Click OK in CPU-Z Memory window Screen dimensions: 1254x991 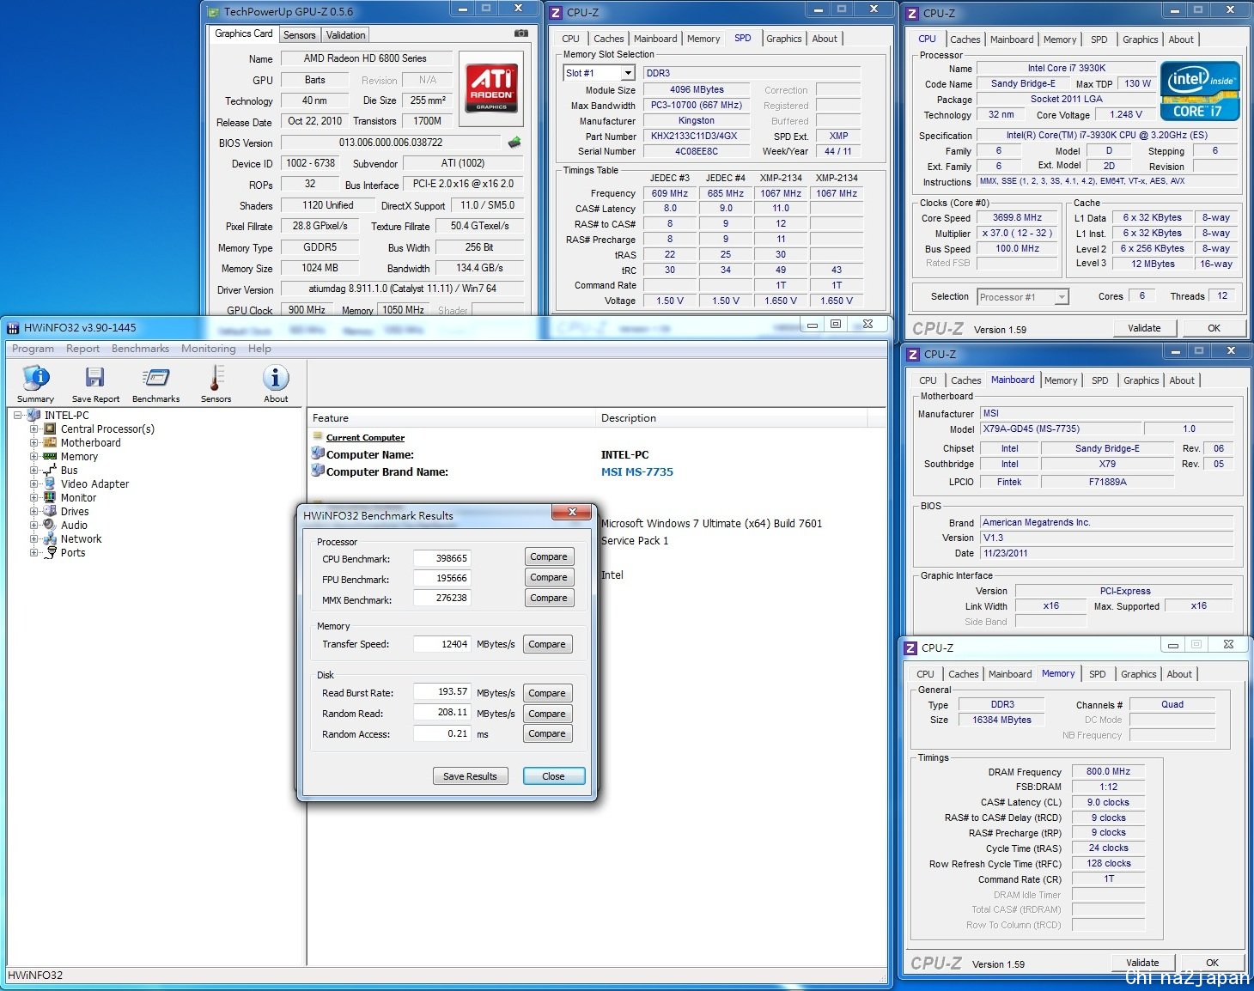pos(1212,963)
